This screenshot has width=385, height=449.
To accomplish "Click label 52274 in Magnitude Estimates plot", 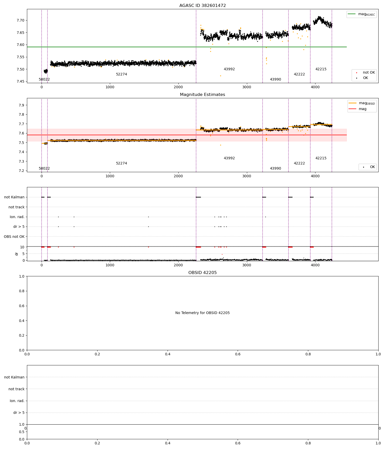I will click(x=121, y=163).
